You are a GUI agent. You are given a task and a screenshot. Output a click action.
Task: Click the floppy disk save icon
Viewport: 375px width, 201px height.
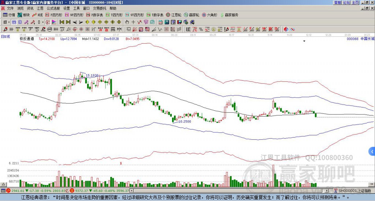179,22
